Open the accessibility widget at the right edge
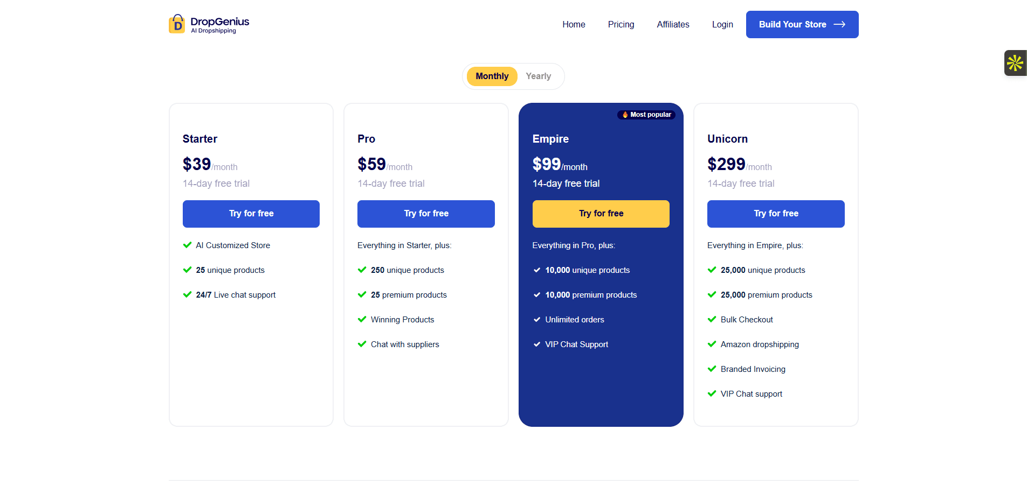 [x=1015, y=63]
